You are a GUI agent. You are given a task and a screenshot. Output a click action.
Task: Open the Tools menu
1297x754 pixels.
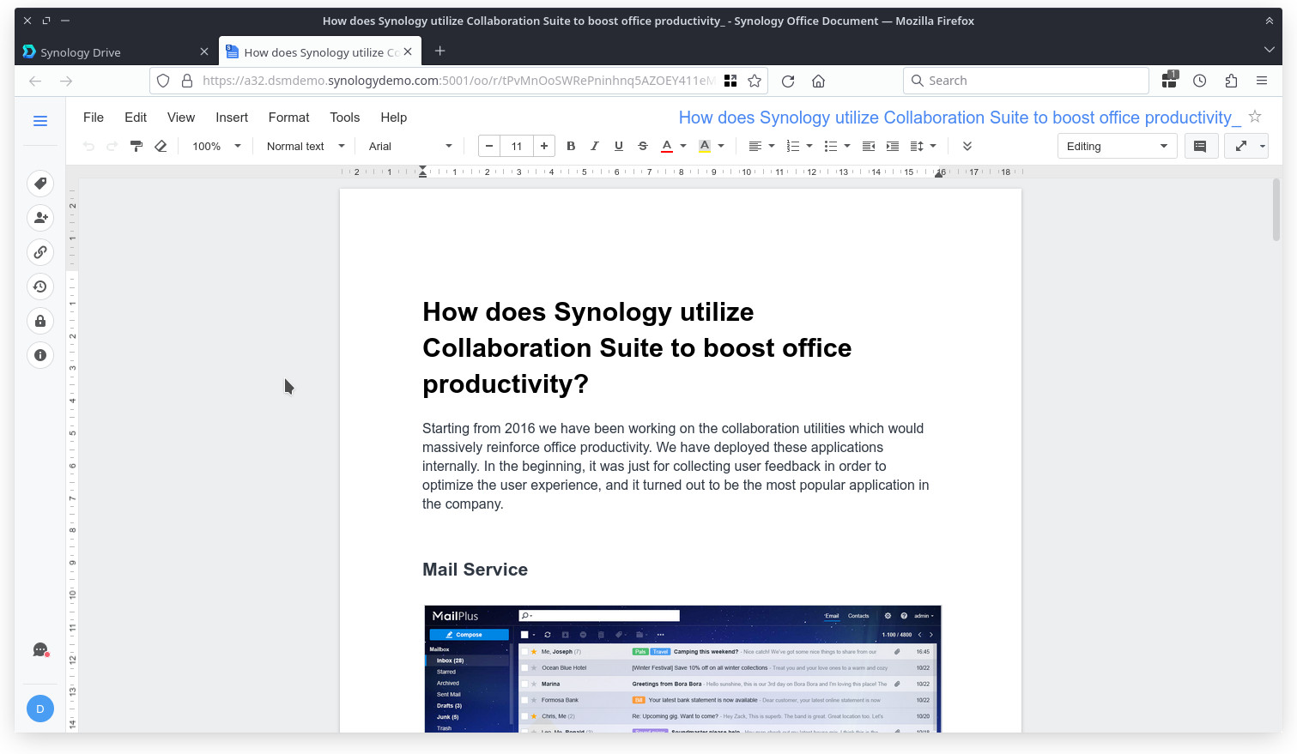coord(344,118)
